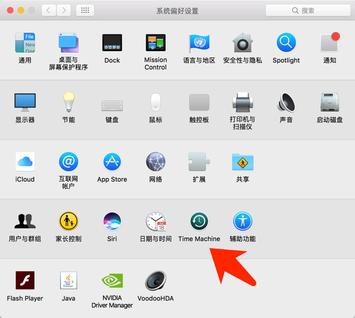This screenshot has height=318, width=355.
Task: Click the show-all grid button
Action: pyautogui.click(x=85, y=10)
